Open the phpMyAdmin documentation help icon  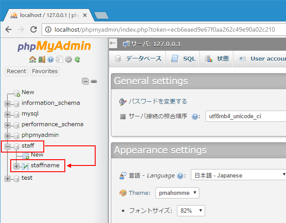(x=50, y=59)
